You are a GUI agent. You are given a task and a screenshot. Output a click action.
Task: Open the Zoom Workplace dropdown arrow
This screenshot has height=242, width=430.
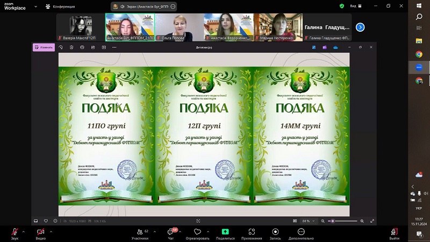pos(35,6)
